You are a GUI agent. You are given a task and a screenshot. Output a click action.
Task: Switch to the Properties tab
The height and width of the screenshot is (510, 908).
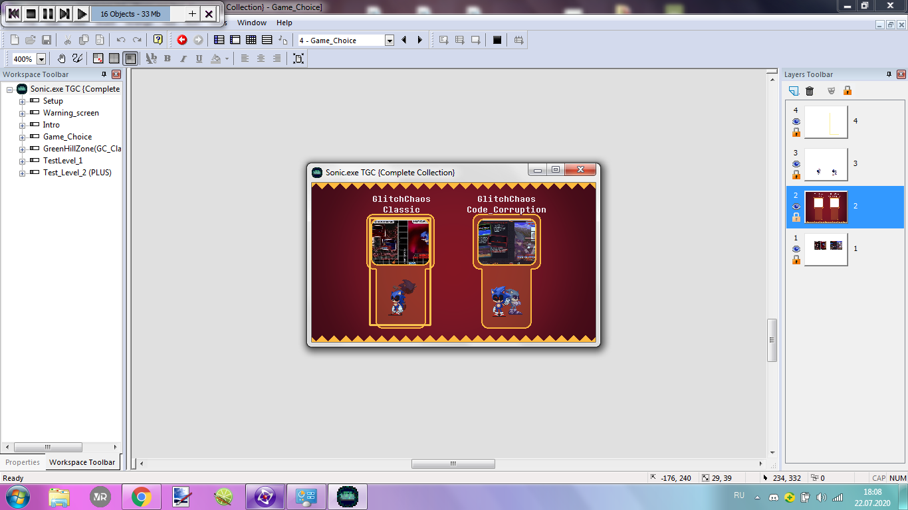(23, 462)
